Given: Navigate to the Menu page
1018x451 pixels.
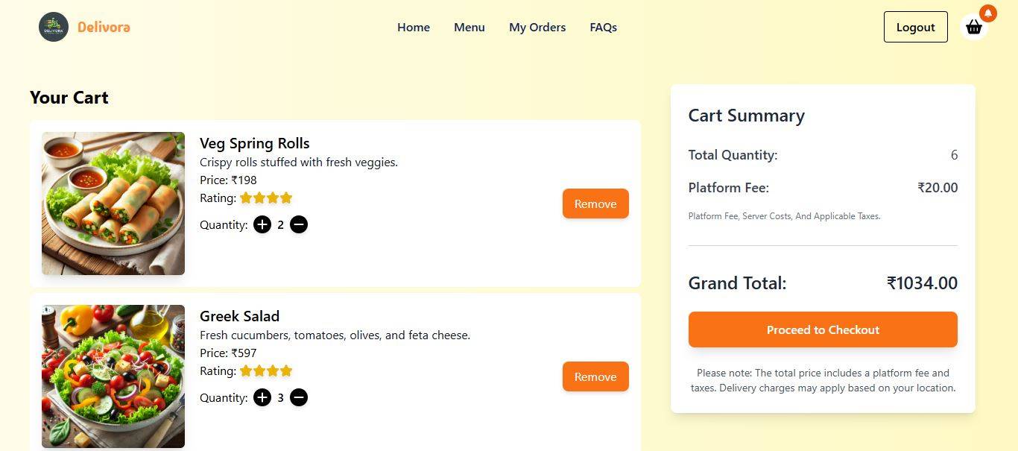Looking at the screenshot, I should click(x=469, y=27).
